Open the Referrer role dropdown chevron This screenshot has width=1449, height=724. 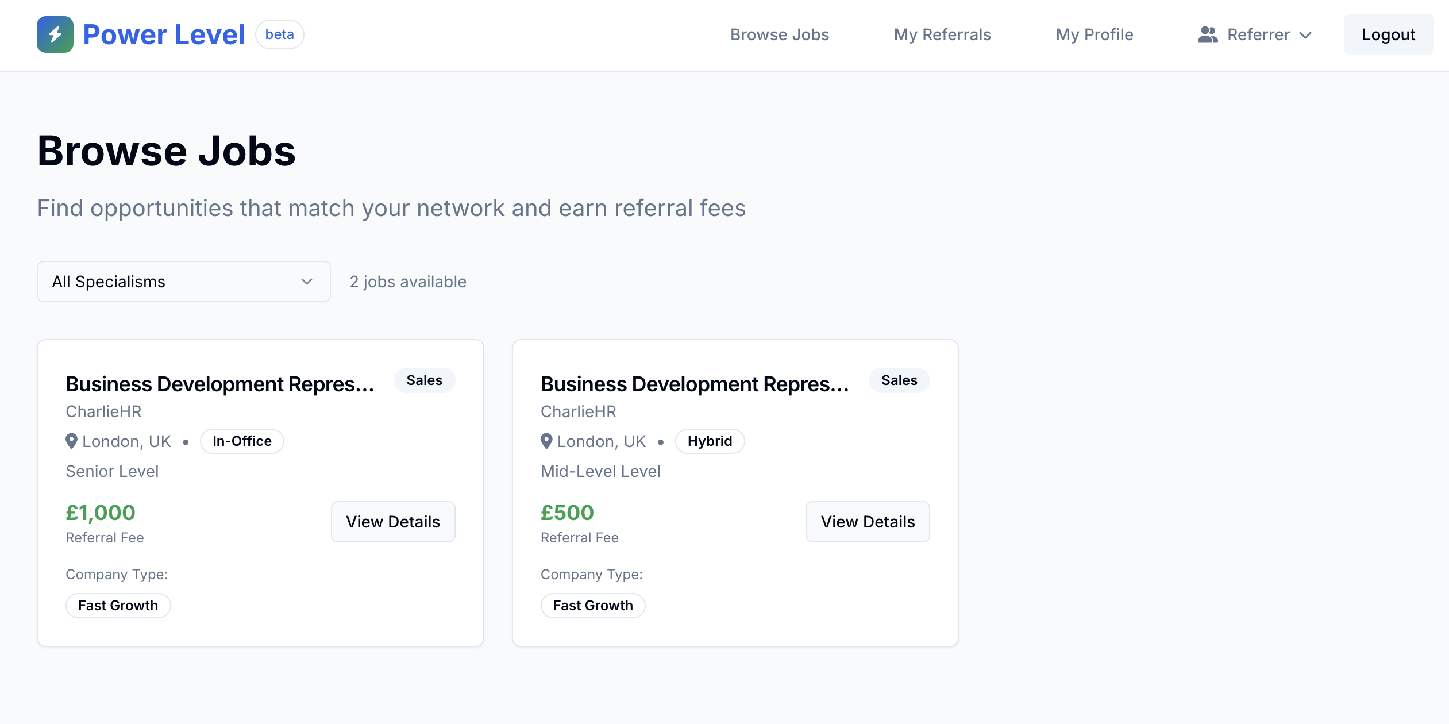point(1305,35)
